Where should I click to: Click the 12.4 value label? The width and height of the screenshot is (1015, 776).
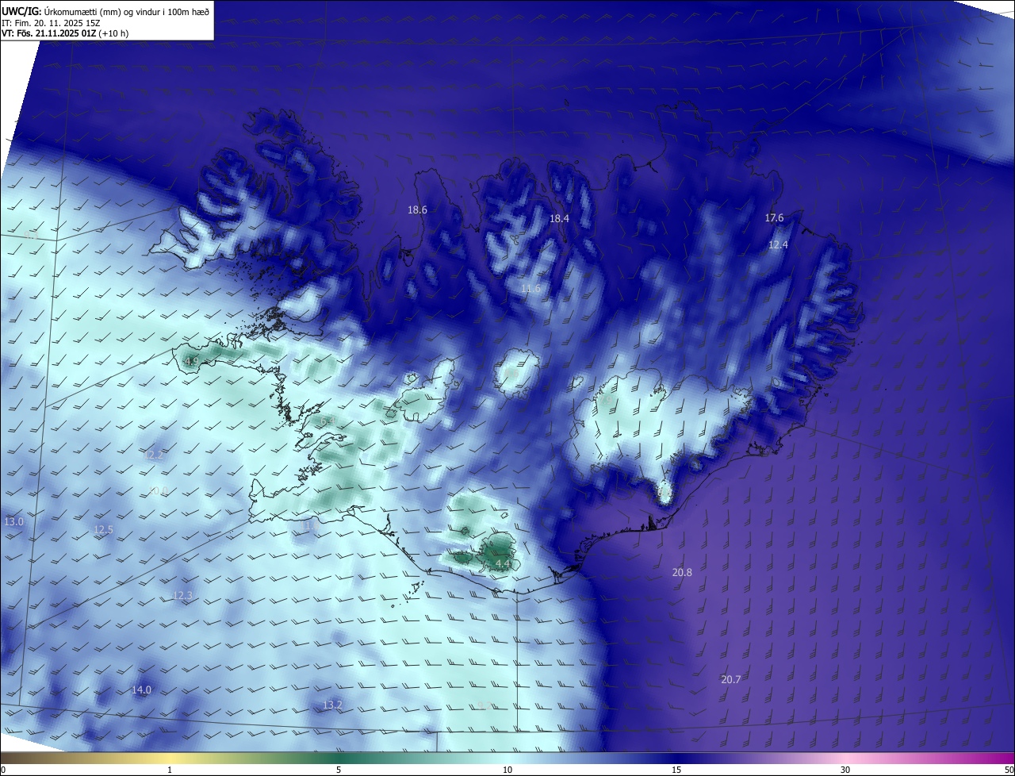point(778,245)
